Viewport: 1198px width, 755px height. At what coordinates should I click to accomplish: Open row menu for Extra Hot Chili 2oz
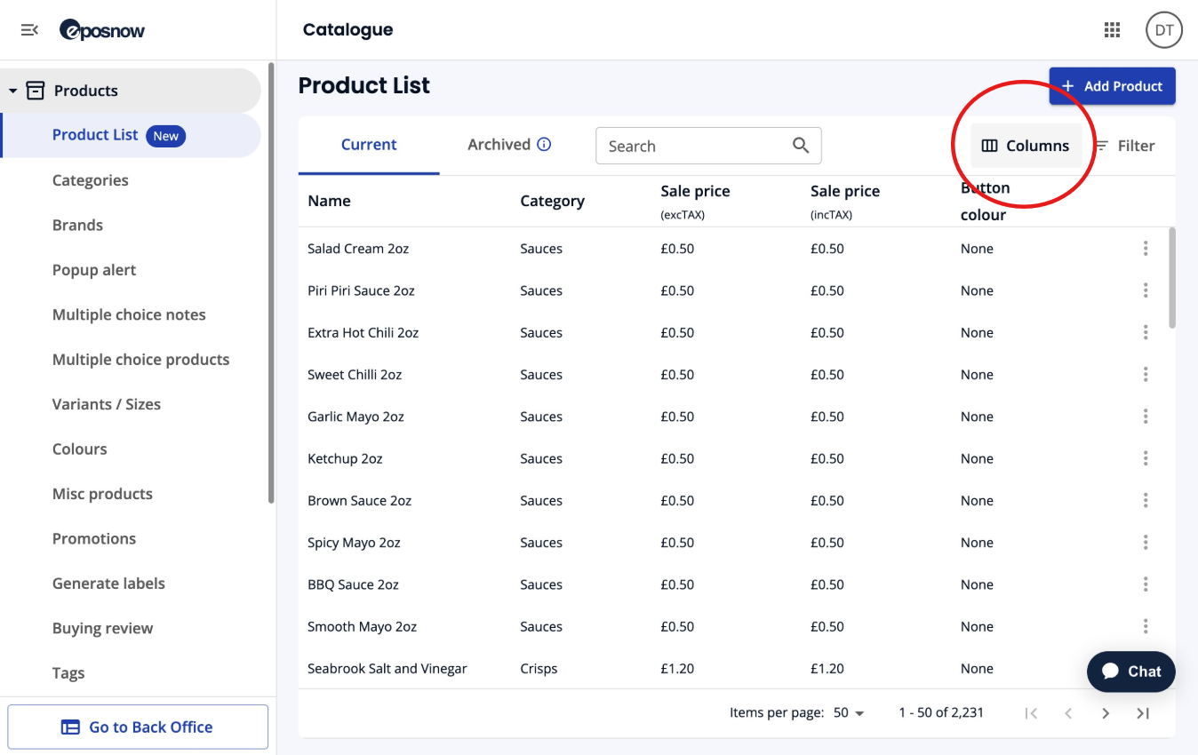(x=1146, y=332)
